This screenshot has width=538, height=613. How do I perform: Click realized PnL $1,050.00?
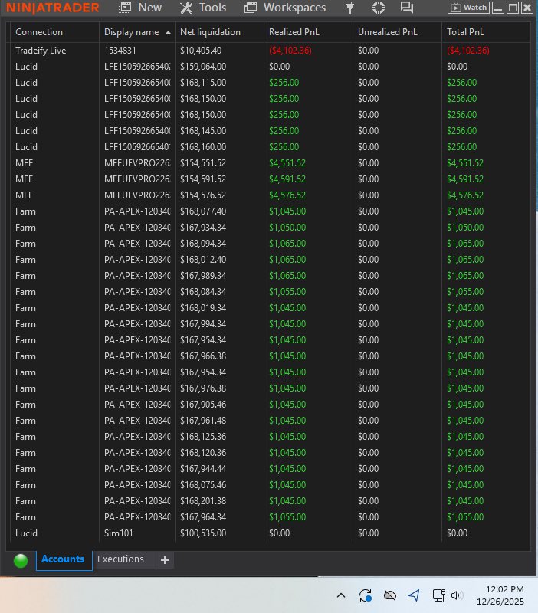pyautogui.click(x=287, y=228)
